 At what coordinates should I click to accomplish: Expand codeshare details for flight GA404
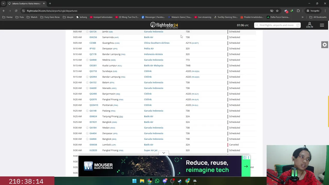pyautogui.click(x=87, y=133)
